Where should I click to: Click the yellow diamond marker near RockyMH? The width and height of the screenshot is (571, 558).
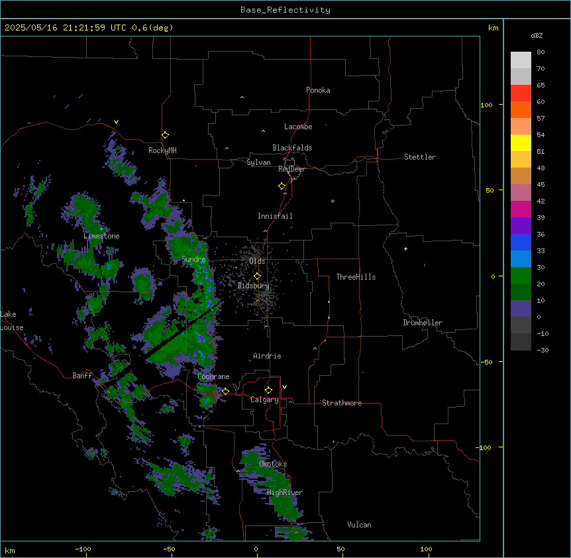[x=165, y=135]
